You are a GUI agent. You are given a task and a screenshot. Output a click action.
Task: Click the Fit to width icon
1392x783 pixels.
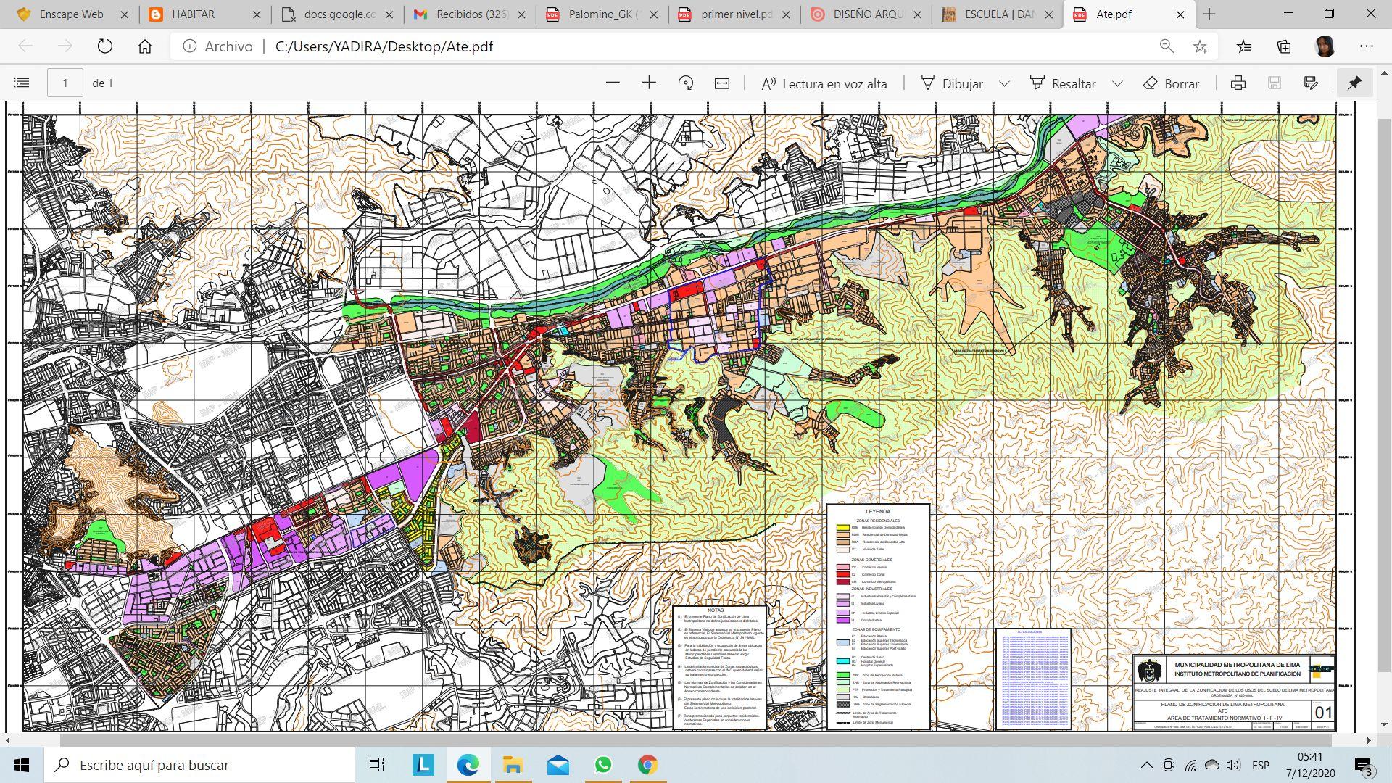[x=722, y=83]
